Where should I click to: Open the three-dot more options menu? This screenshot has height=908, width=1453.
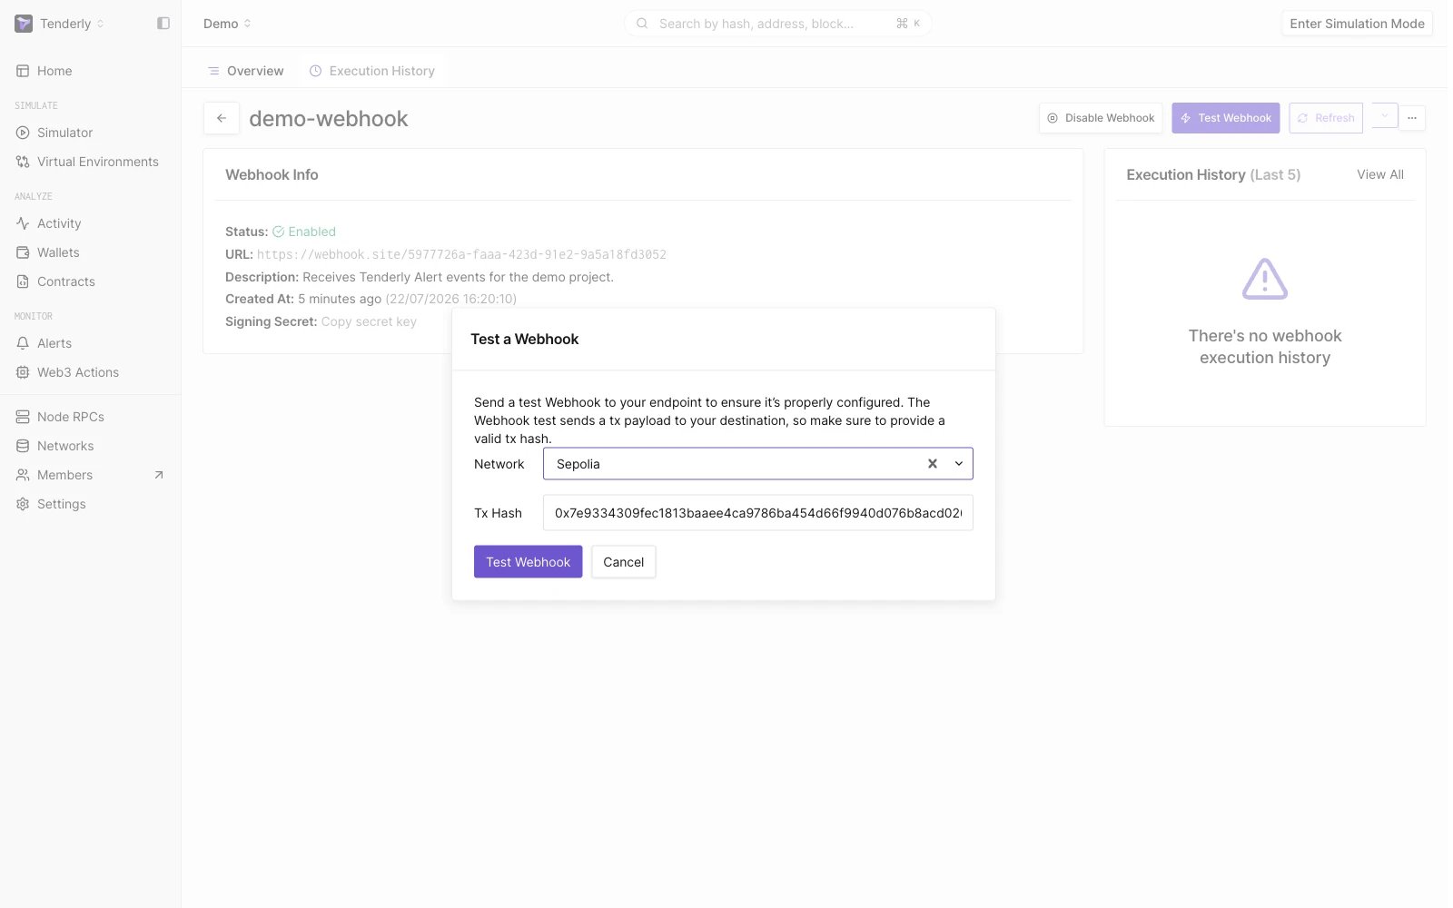pyautogui.click(x=1412, y=118)
